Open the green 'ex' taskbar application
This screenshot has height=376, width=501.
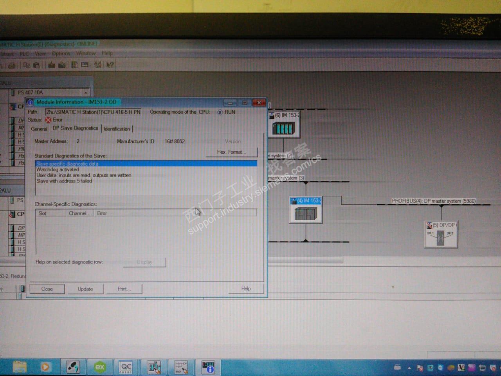(100, 367)
